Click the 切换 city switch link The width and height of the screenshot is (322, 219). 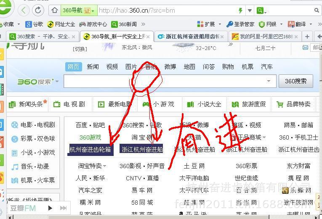pyautogui.click(x=80, y=49)
